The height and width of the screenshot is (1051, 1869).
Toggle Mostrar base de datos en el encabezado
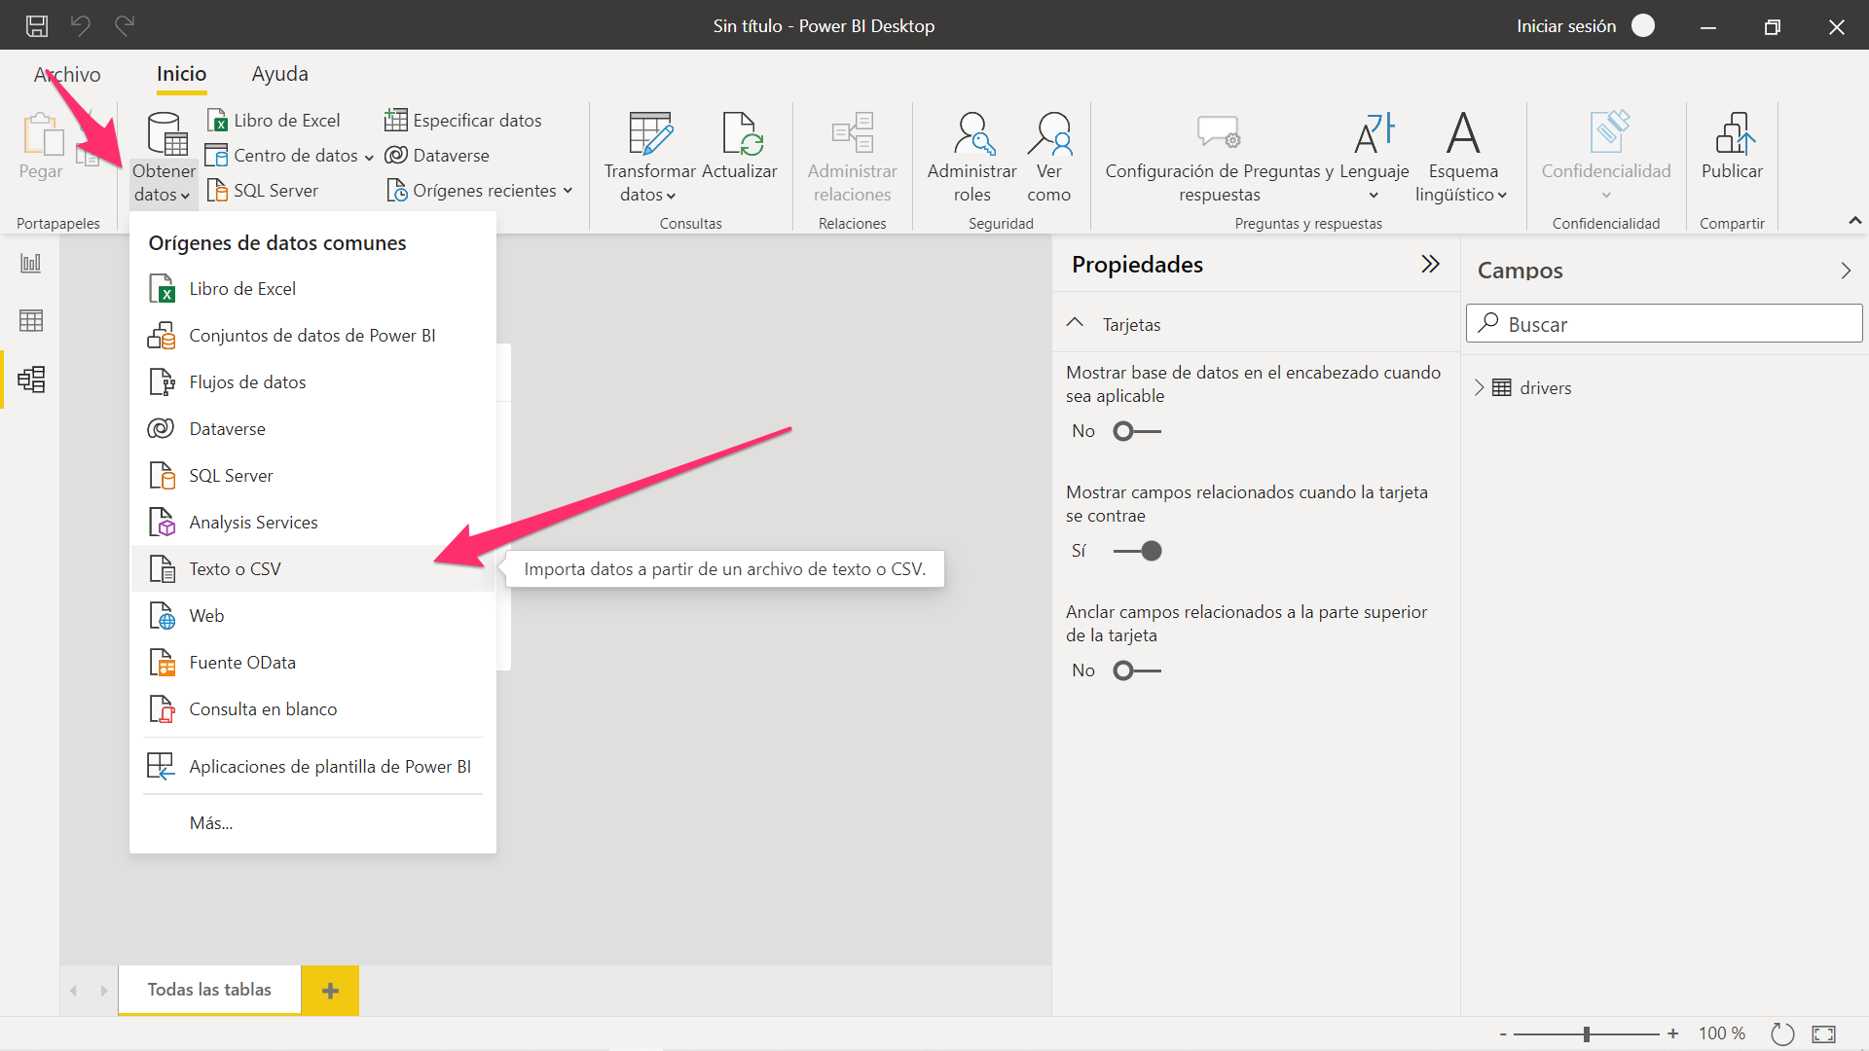tap(1137, 431)
